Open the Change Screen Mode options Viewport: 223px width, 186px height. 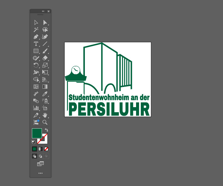(x=40, y=164)
